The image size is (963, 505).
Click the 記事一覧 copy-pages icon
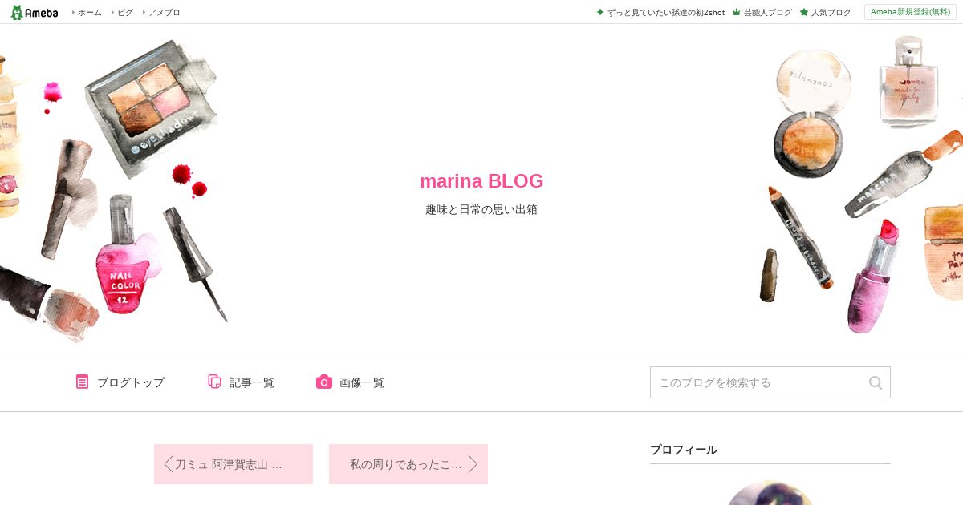214,382
